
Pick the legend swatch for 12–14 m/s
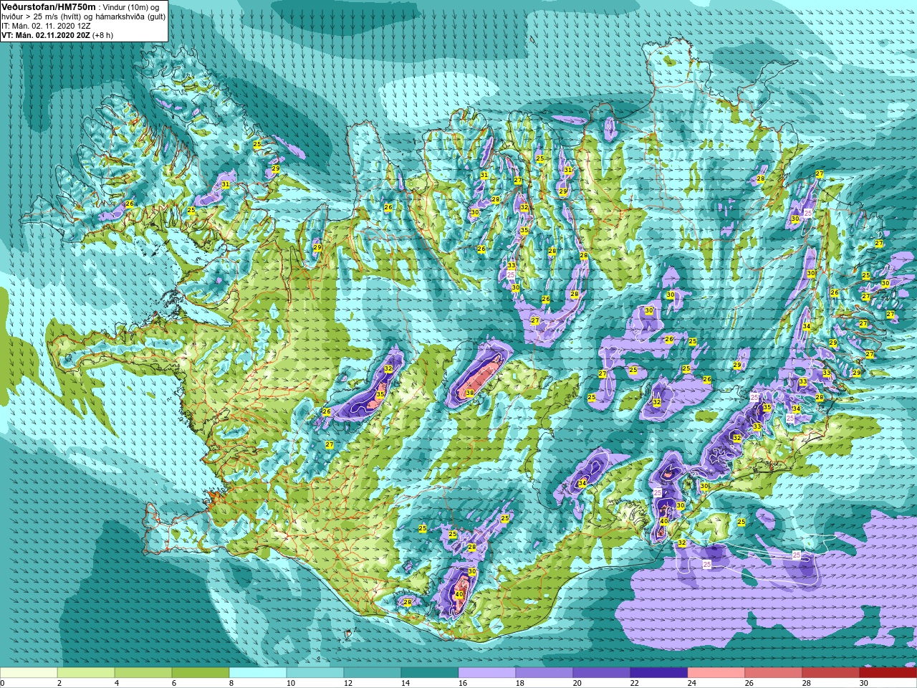(x=373, y=673)
